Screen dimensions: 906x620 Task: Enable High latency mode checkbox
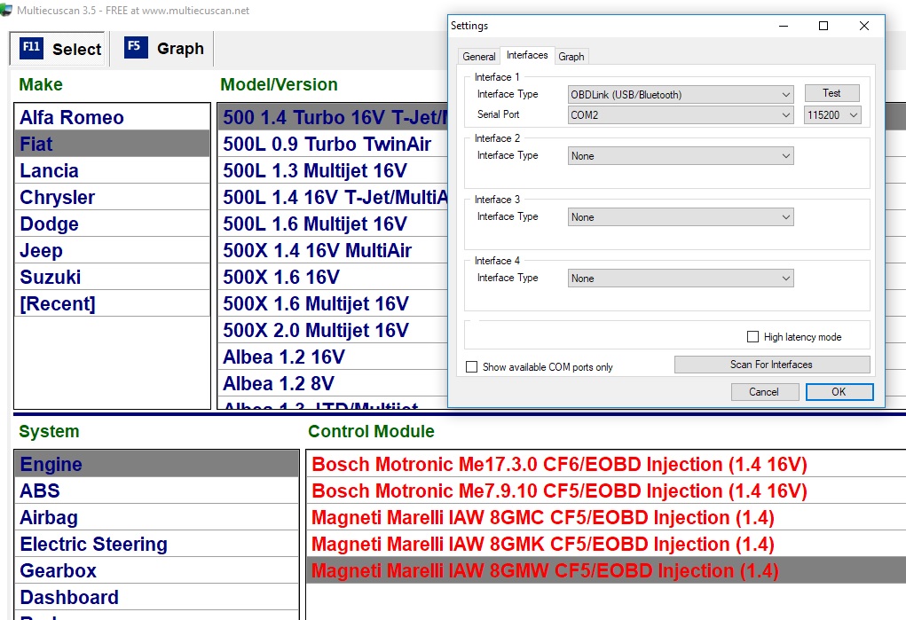pos(752,337)
